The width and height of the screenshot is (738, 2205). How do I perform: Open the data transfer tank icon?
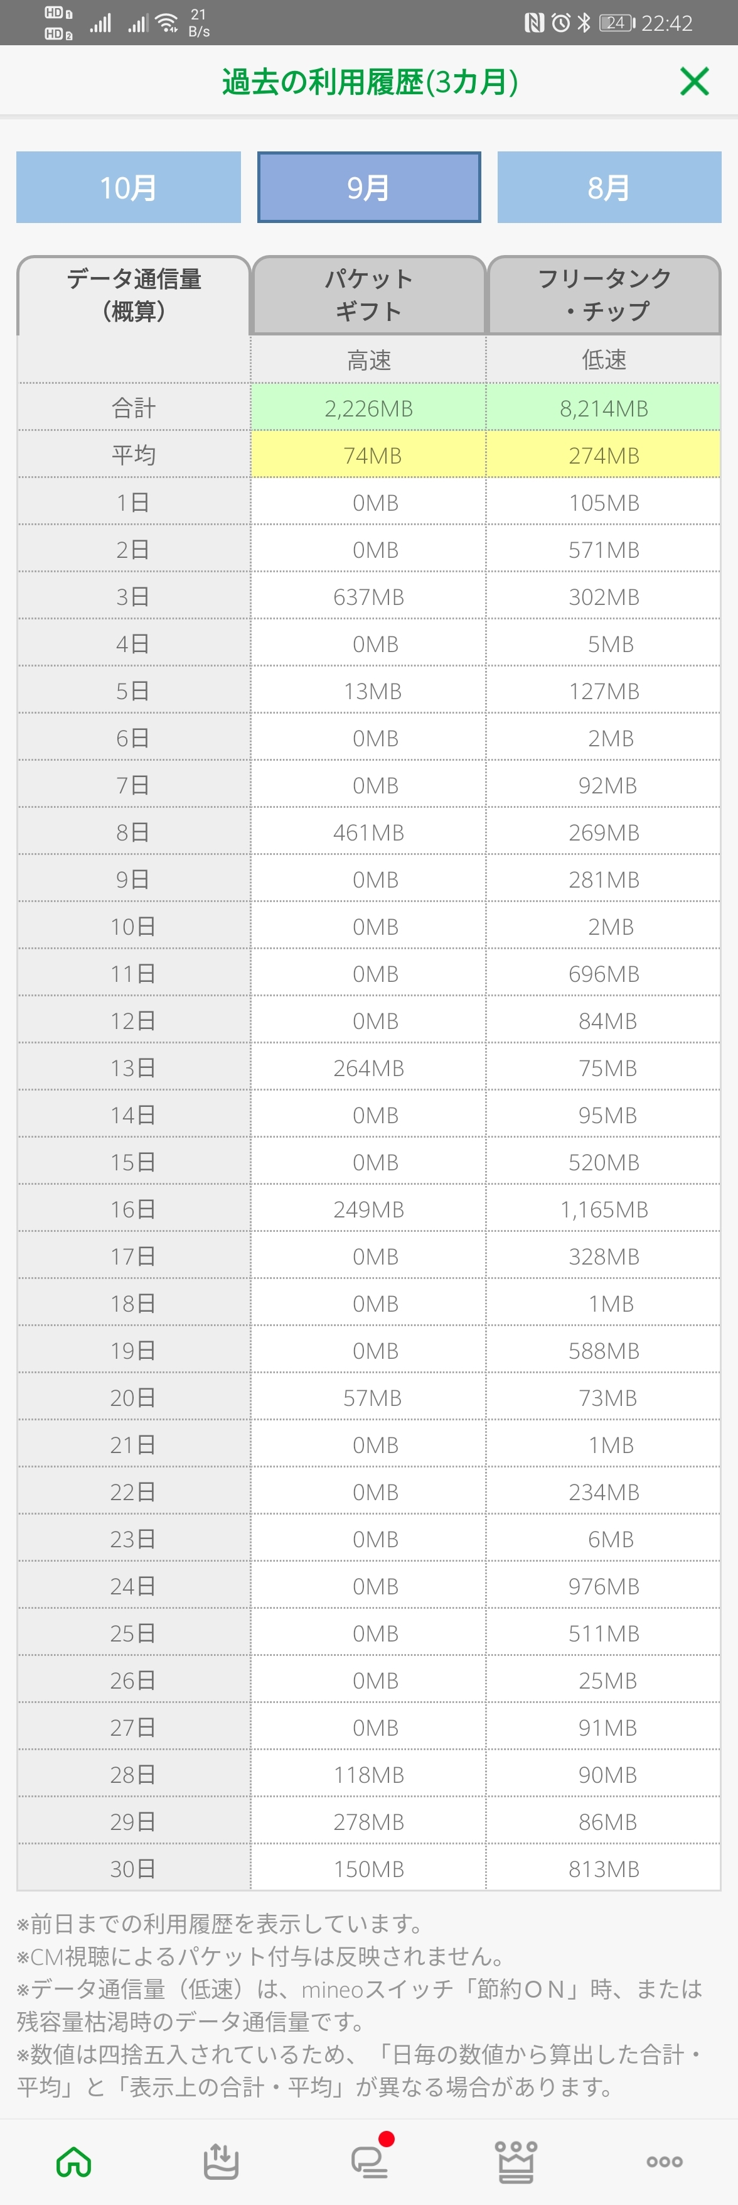pyautogui.click(x=221, y=2162)
